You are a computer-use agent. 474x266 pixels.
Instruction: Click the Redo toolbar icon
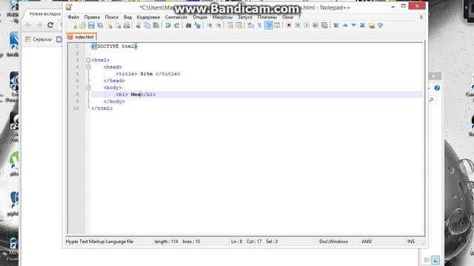(176, 26)
